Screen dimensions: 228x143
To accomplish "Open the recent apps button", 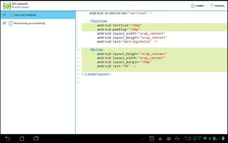I will [36, 138].
